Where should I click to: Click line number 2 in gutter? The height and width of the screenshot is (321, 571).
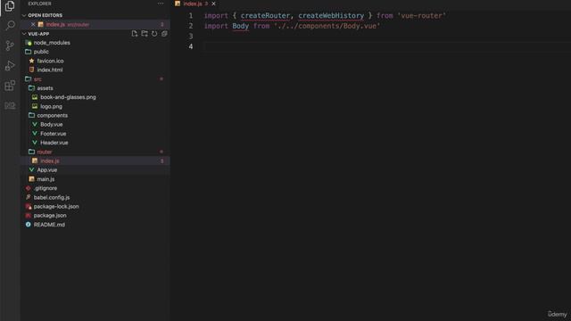coord(190,26)
